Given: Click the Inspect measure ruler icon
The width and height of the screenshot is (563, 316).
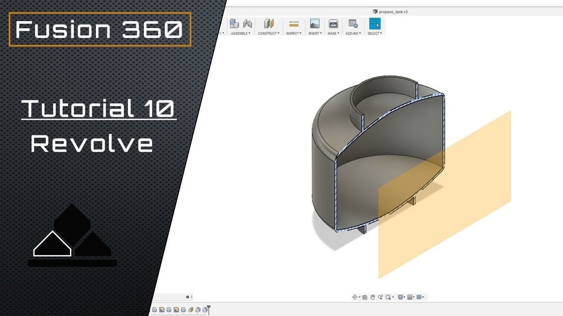Looking at the screenshot, I should point(294,24).
